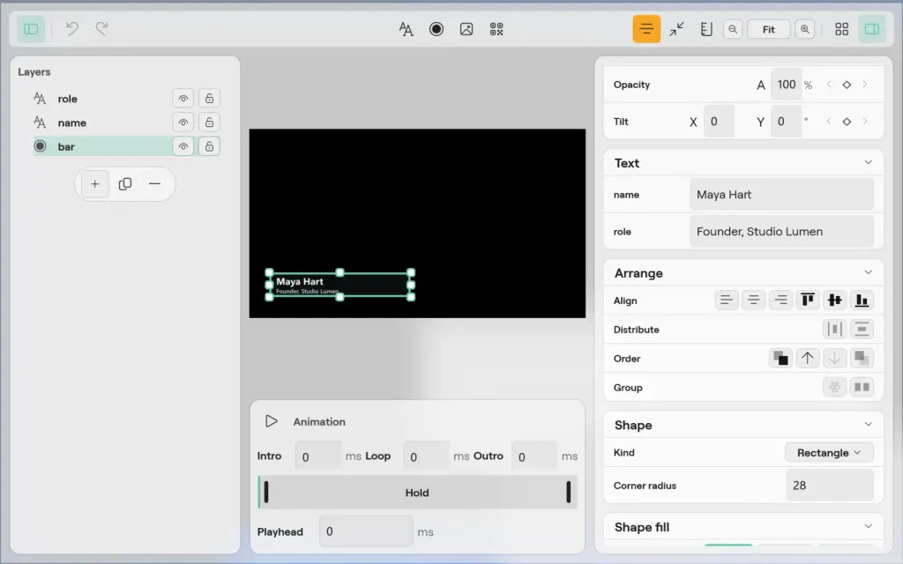Duplicate the selected layer
903x564 pixels.
point(125,184)
